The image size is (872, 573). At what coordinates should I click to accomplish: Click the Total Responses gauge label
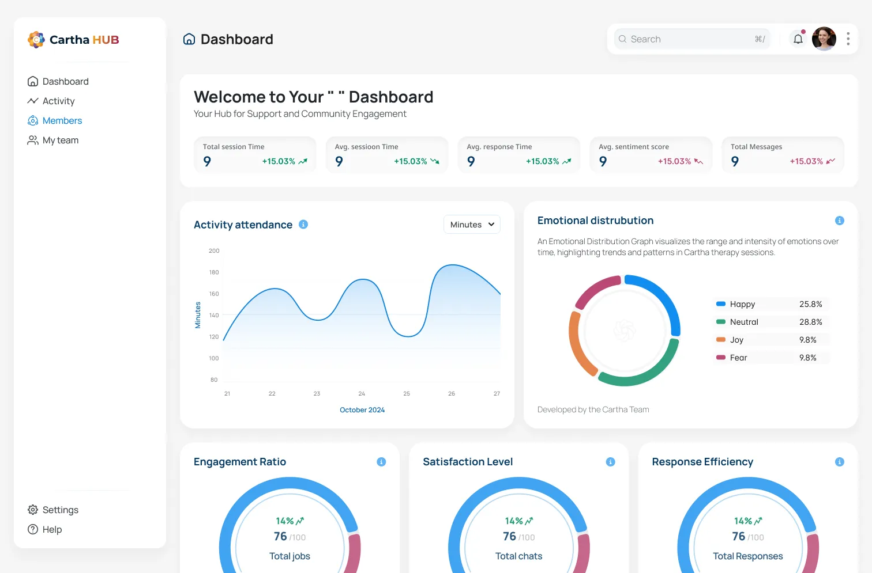(x=748, y=556)
